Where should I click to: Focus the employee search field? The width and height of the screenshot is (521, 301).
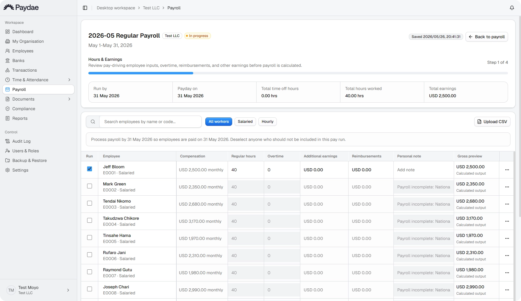150,122
